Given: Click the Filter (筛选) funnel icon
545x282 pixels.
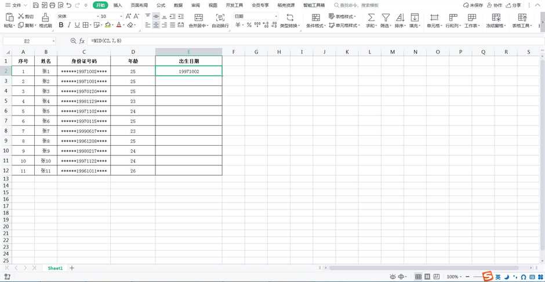Looking at the screenshot, I should pyautogui.click(x=385, y=17).
